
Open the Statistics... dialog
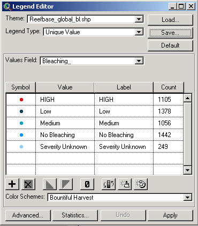pyautogui.click(x=75, y=215)
